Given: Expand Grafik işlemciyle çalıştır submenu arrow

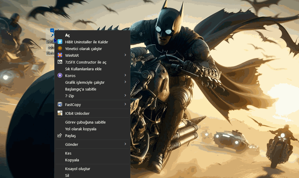Looking at the screenshot, I should (x=125, y=82).
